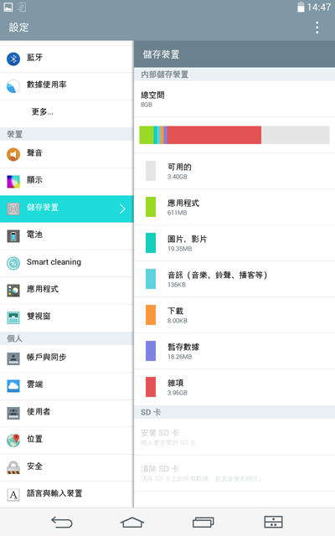The image size is (335, 536).
Task: Tap the cloud icon for 雲端
Action: pos(13,386)
